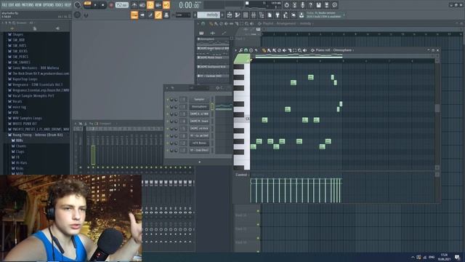The height and width of the screenshot is (262, 465).
Task: Open the Piano roll Omnisphere target dropdown
Action: (x=342, y=50)
